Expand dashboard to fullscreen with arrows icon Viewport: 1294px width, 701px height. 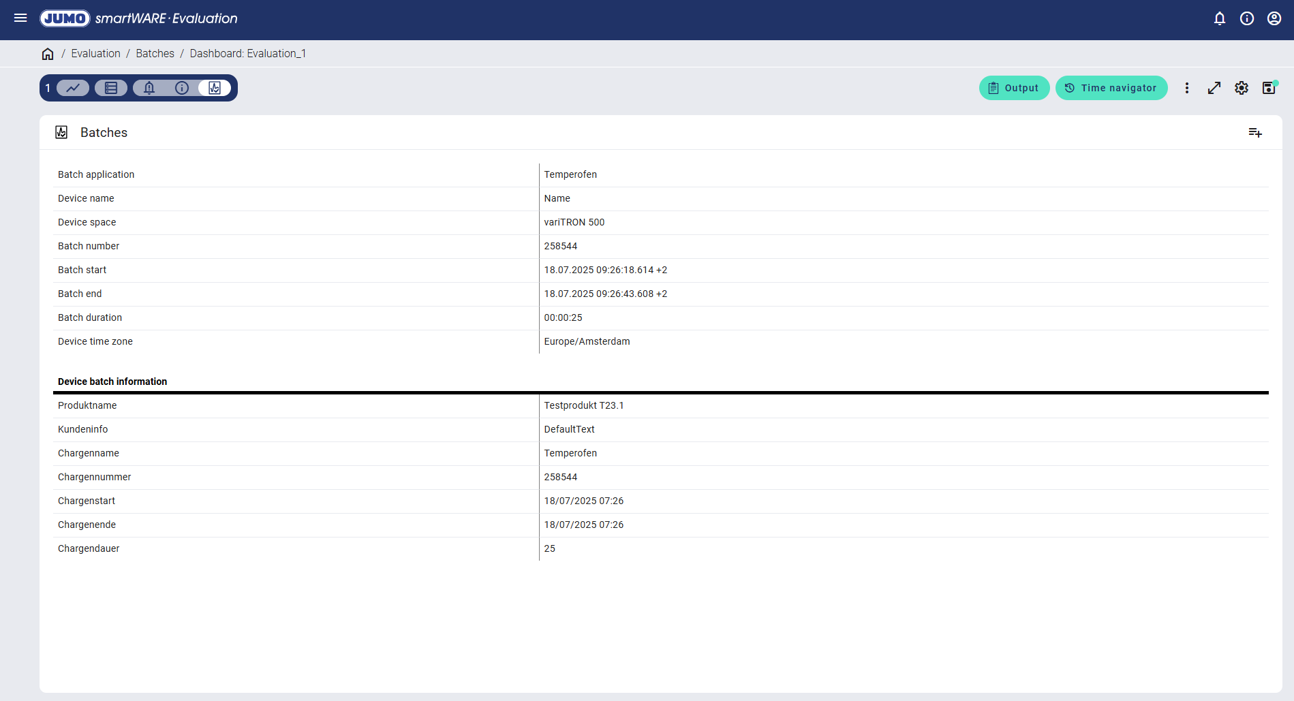pyautogui.click(x=1214, y=88)
